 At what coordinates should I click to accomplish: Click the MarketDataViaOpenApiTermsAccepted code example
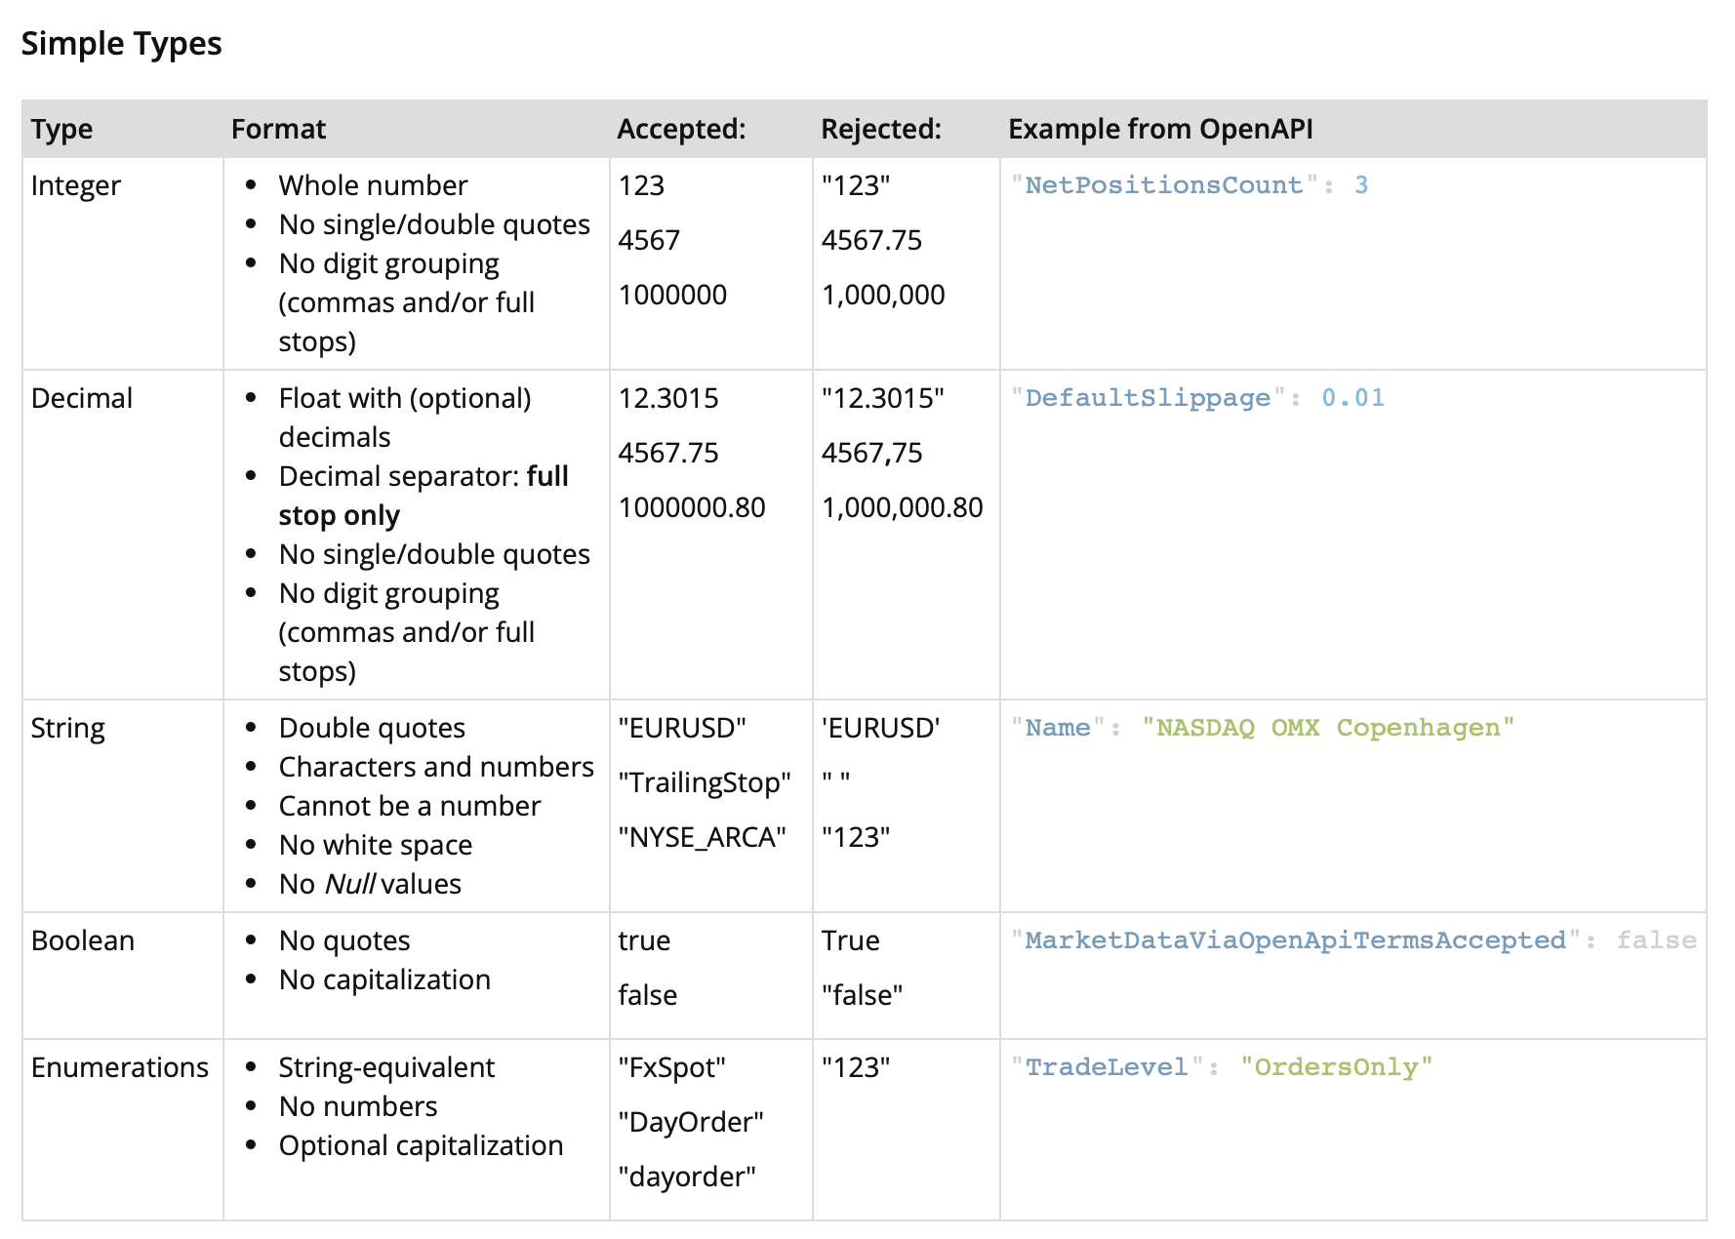(1352, 940)
